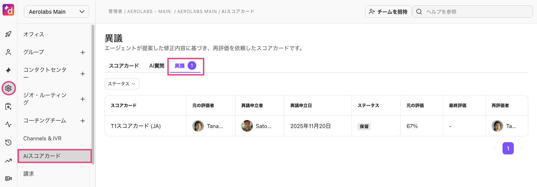
Task: Switch to the Ai質問 tab
Action: [157, 66]
